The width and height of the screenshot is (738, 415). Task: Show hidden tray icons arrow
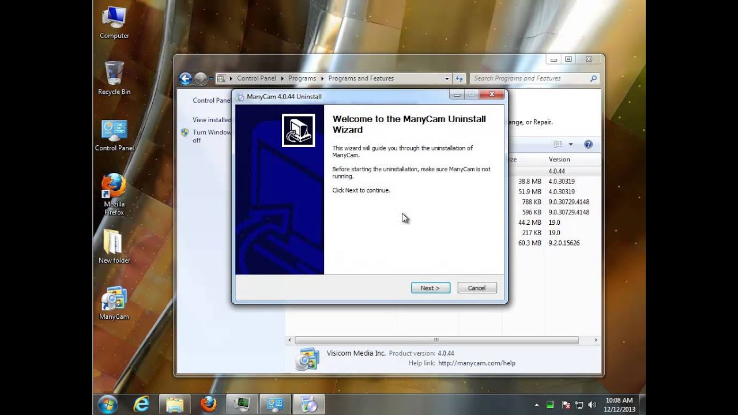[x=537, y=405]
